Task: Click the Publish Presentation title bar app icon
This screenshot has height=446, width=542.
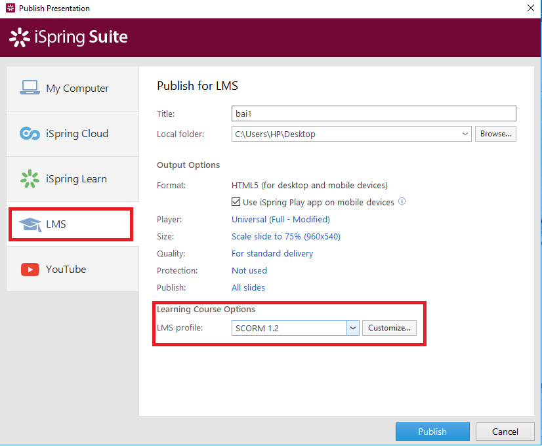Action: pos(10,8)
